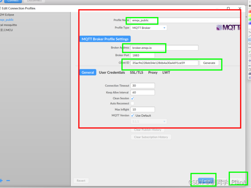Image resolution: width=251 pixels, height=188 pixels.
Task: Click the Disconnect button in main window
Action: click(34, 1)
